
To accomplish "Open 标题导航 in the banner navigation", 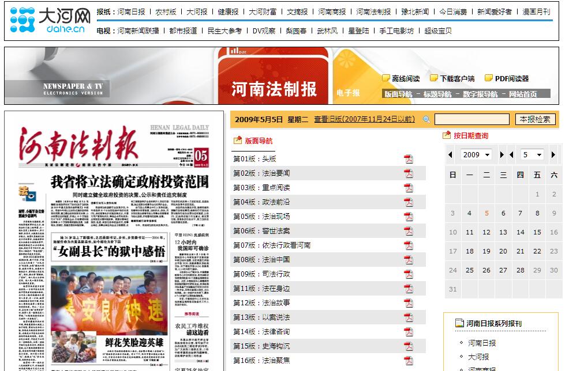I will [x=437, y=94].
